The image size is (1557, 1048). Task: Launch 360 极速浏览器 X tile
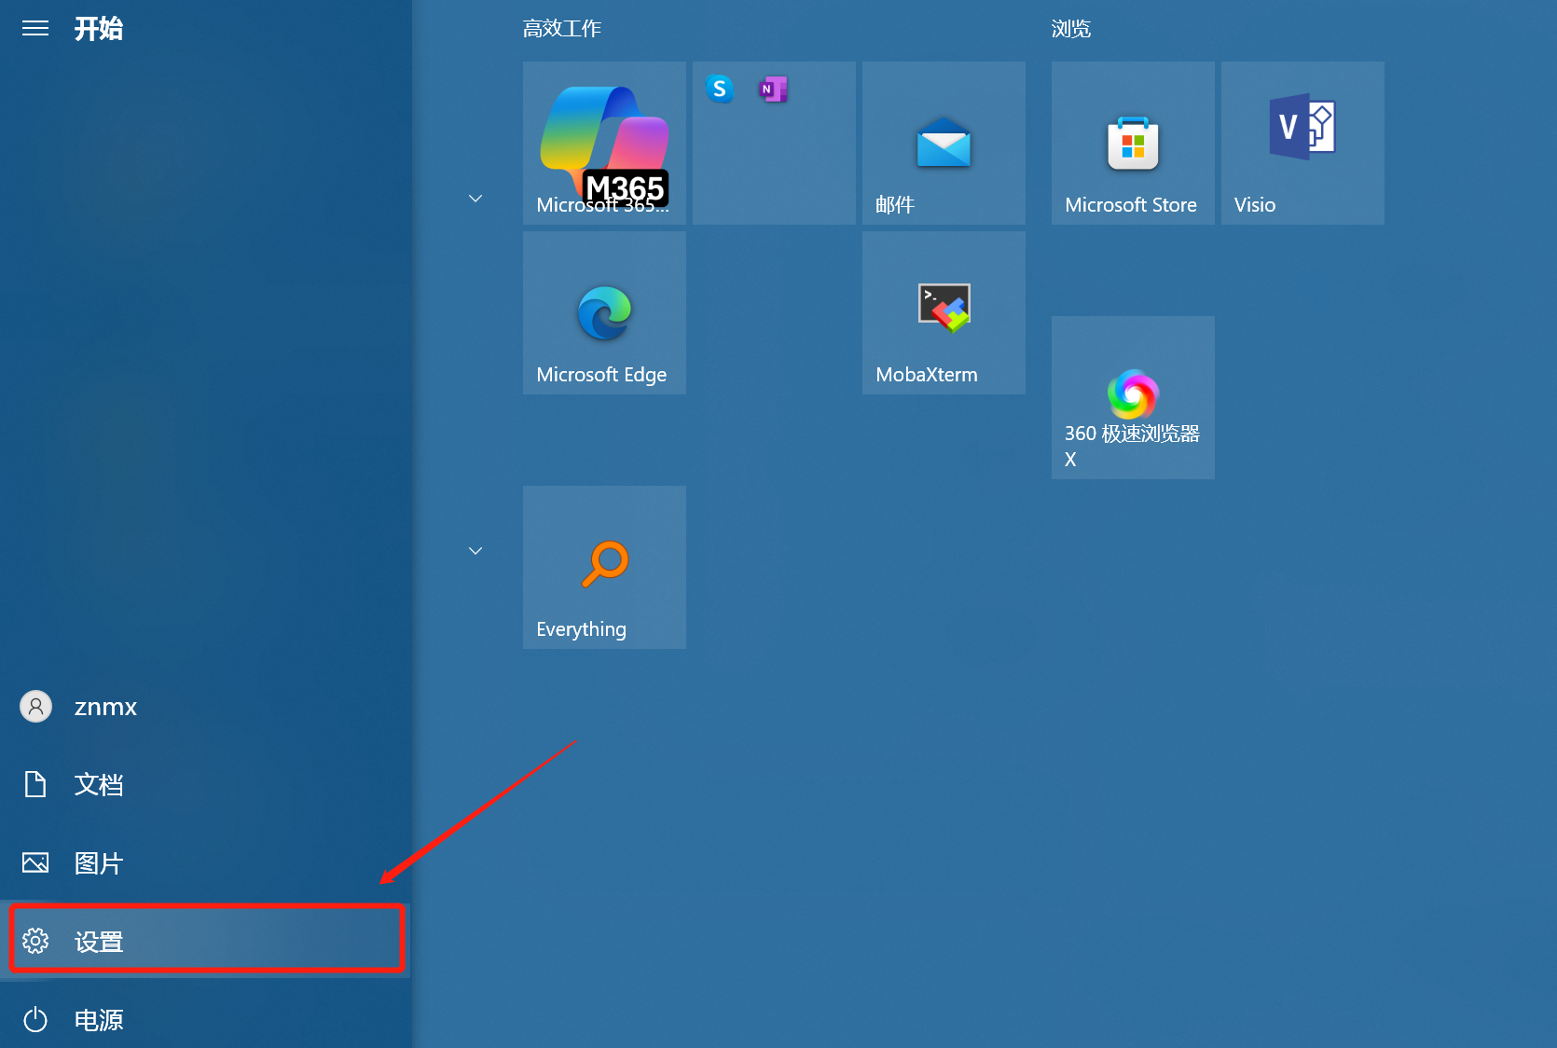coord(1133,397)
